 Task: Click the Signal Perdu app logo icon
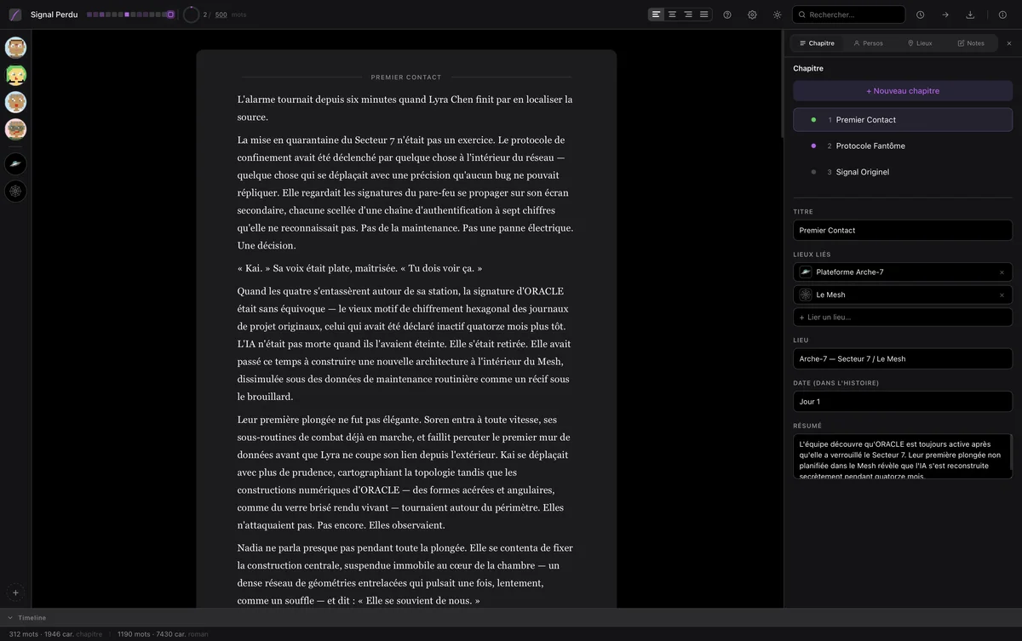(x=14, y=14)
